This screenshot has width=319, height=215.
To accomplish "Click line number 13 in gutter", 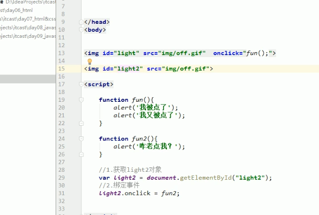I will [x=62, y=53].
